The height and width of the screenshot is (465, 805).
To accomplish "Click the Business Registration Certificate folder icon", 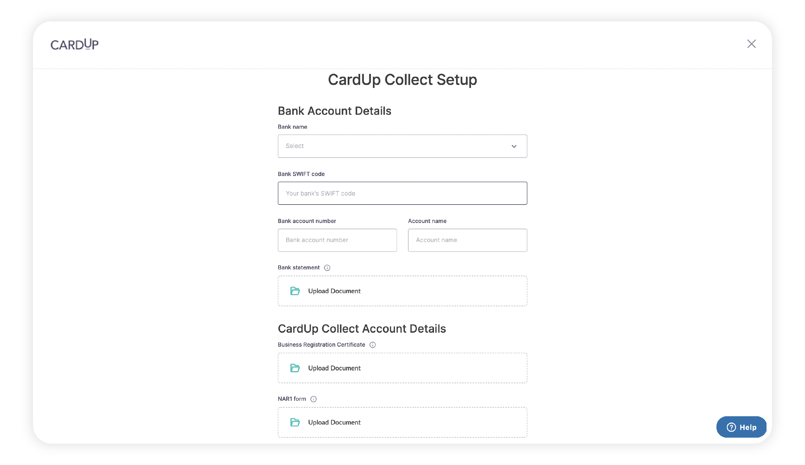I will coord(294,368).
